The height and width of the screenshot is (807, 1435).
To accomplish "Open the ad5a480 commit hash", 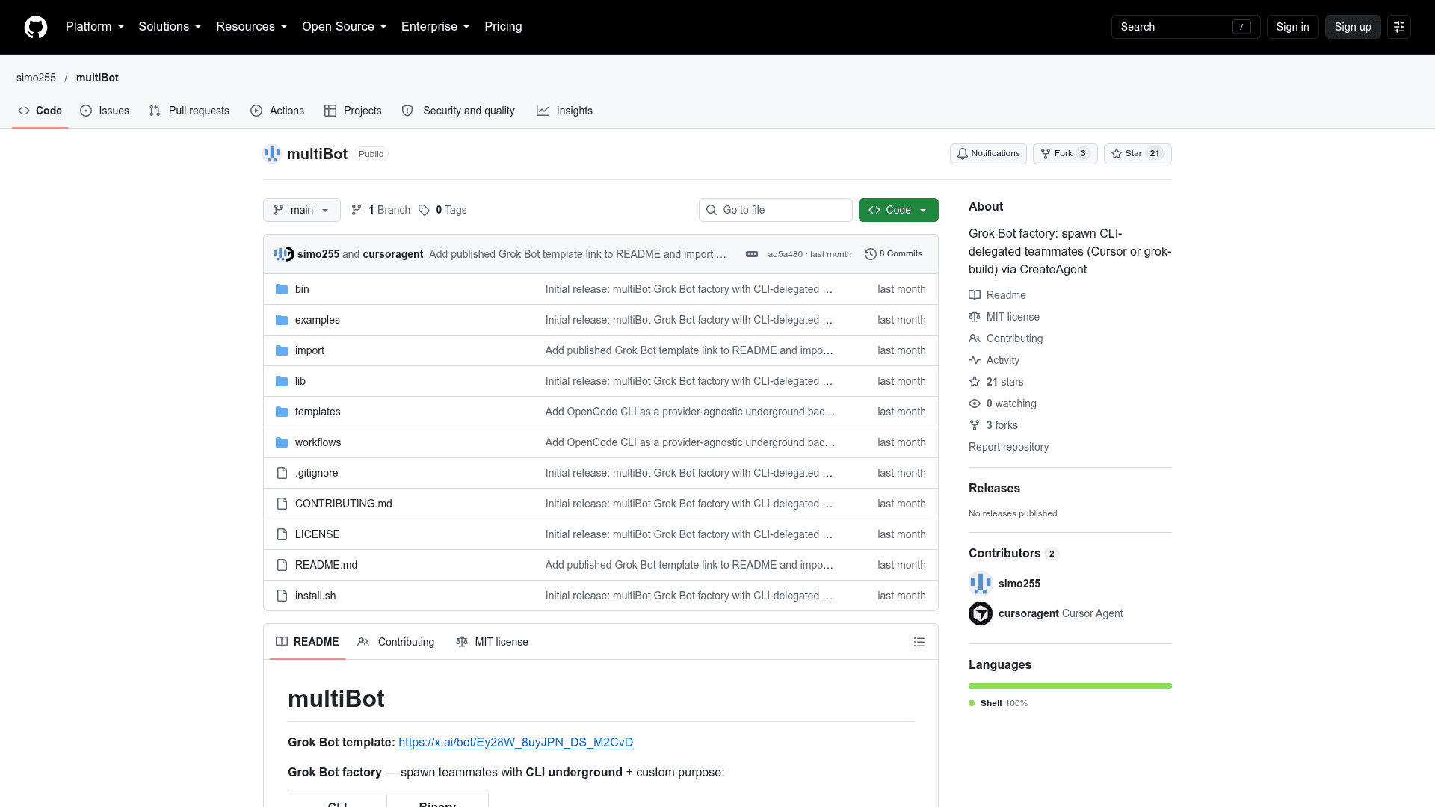I will click(785, 254).
